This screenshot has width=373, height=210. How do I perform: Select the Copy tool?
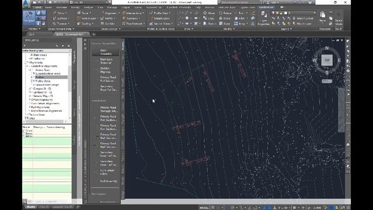pos(209,18)
